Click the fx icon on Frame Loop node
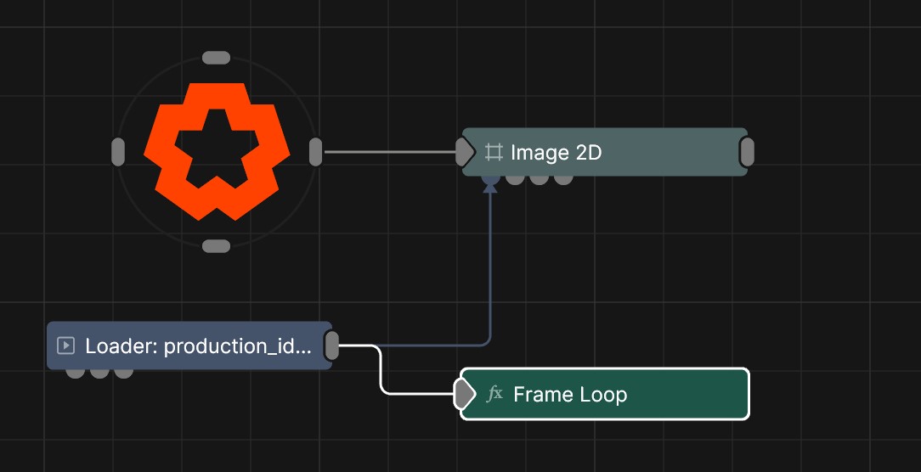 coord(494,394)
